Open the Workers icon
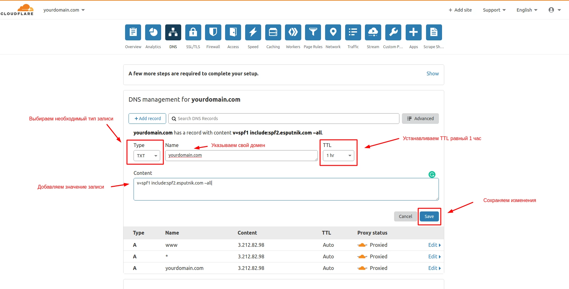 pos(293,33)
